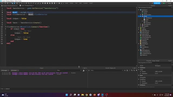Click the Find search field in Find All

tap(107, 70)
